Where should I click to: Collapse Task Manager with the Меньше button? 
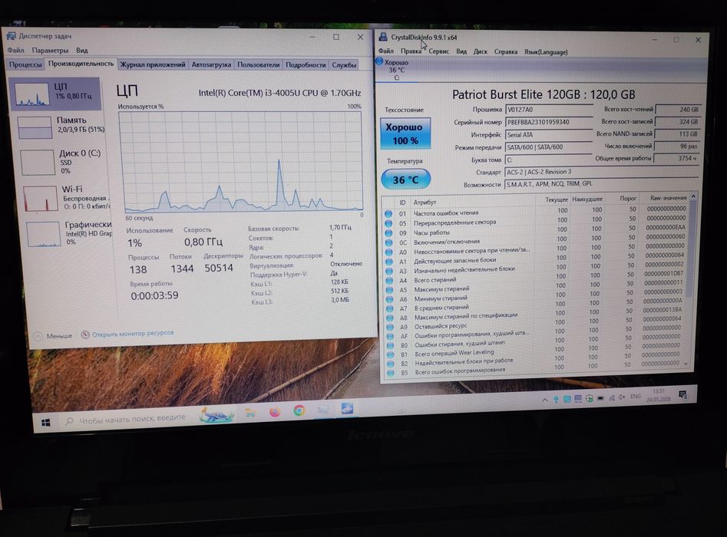[54, 336]
